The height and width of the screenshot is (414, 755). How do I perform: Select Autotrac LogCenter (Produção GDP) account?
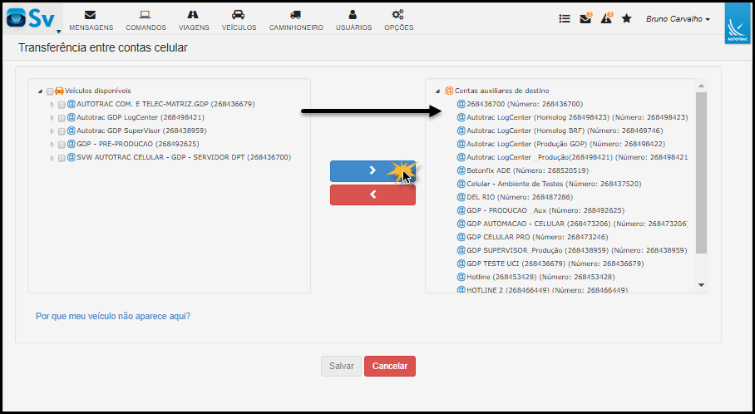pyautogui.click(x=561, y=144)
